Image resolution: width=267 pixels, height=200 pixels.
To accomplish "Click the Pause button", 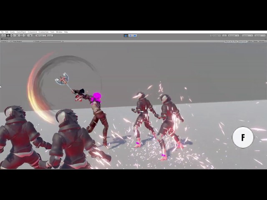I will coord(131,35).
